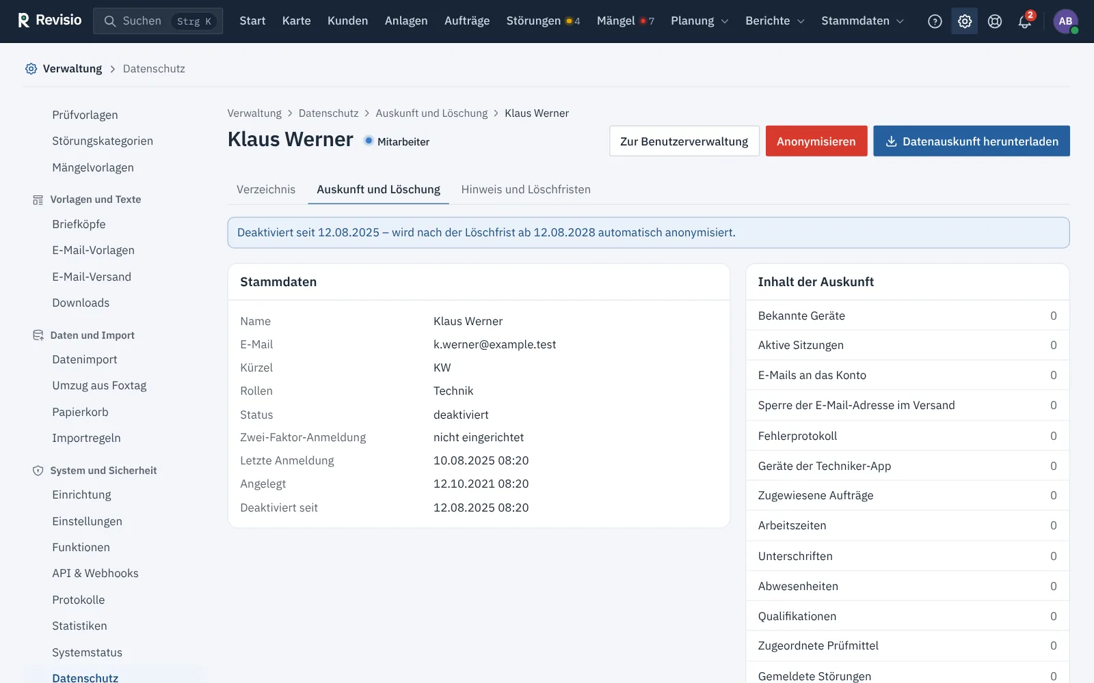Open notifications bell with badge 2

[1025, 21]
